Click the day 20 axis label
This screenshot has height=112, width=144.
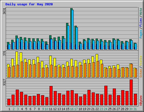click(89, 109)
